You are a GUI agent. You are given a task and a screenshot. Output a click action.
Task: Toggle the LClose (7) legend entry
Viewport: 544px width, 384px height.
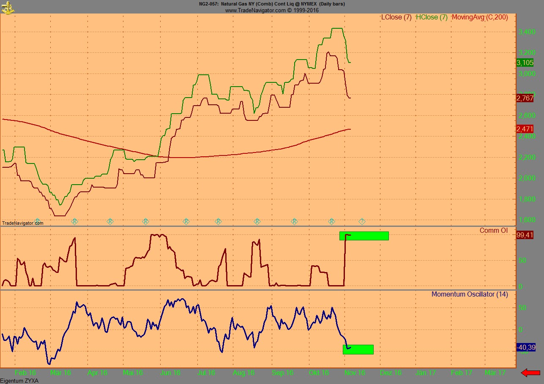[396, 17]
